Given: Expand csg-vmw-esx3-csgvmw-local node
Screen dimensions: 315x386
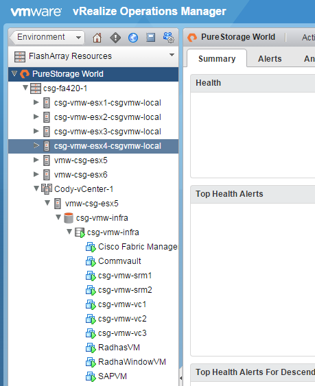Looking at the screenshot, I should [x=36, y=131].
